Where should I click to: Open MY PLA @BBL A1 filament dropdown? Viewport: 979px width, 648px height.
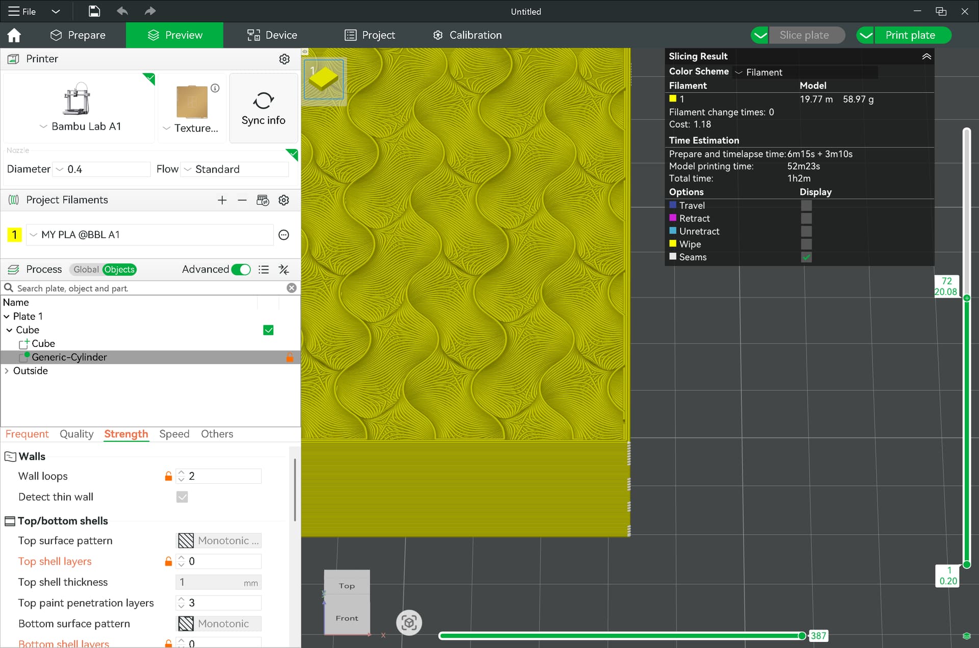click(150, 235)
